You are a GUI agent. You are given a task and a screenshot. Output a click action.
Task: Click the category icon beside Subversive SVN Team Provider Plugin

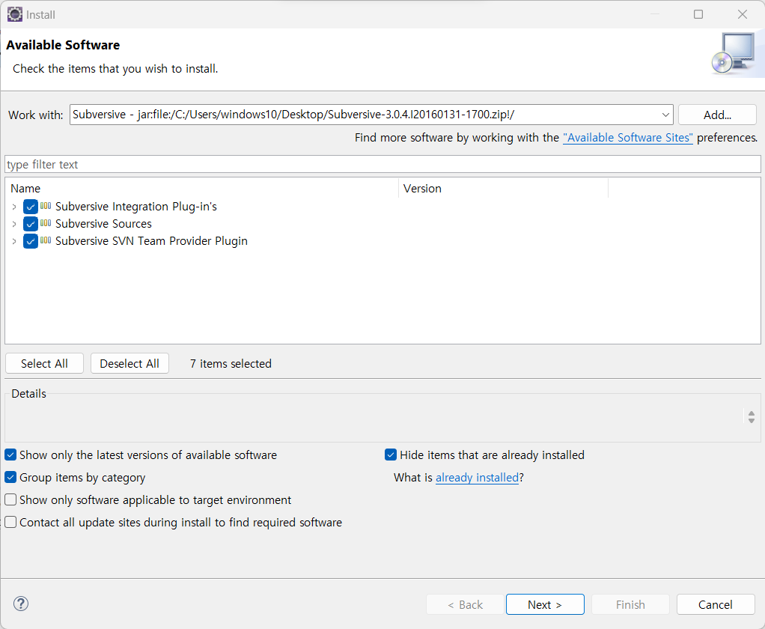pos(46,240)
